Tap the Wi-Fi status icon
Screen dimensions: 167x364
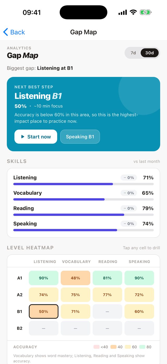pos(133,12)
